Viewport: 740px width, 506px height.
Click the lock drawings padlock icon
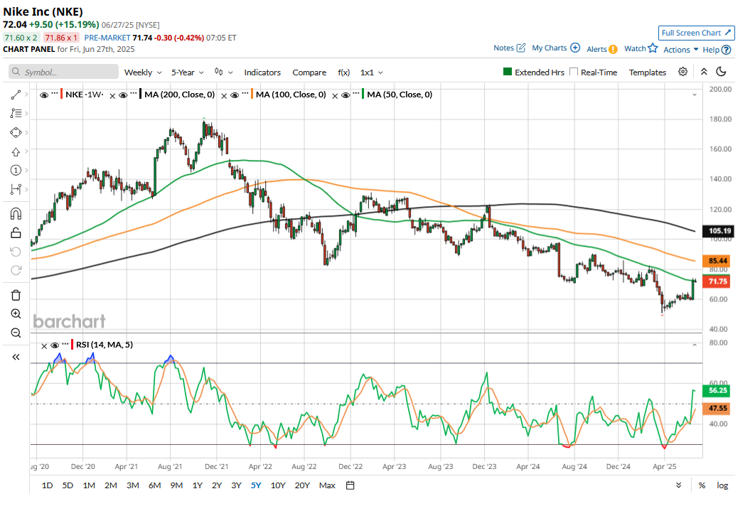(16, 232)
